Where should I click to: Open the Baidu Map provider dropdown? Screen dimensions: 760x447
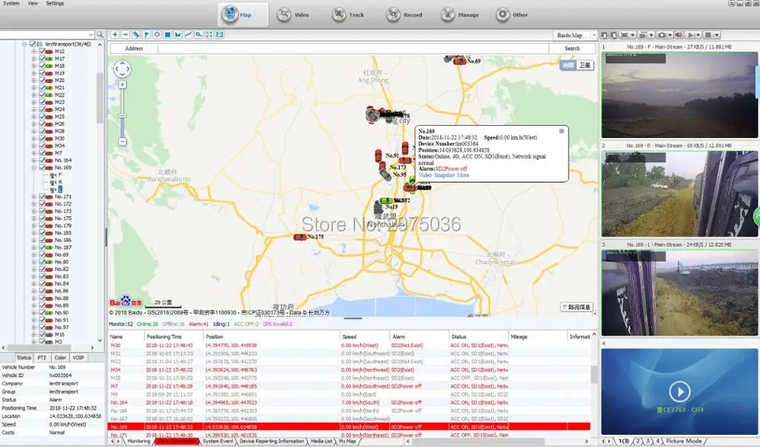[594, 36]
